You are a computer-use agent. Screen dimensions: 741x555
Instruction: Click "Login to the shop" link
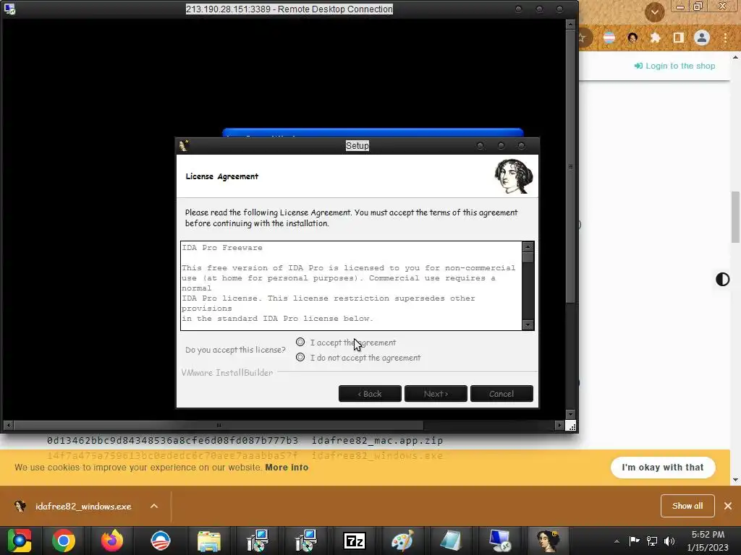[x=674, y=66]
